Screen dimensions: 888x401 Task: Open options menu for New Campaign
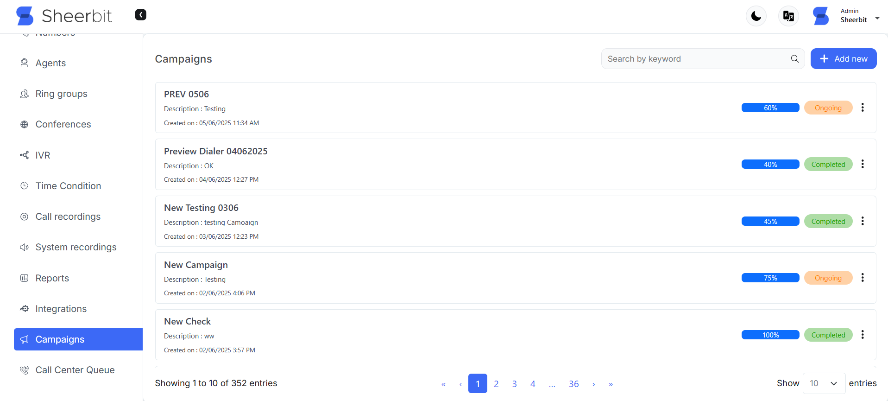[x=862, y=278]
